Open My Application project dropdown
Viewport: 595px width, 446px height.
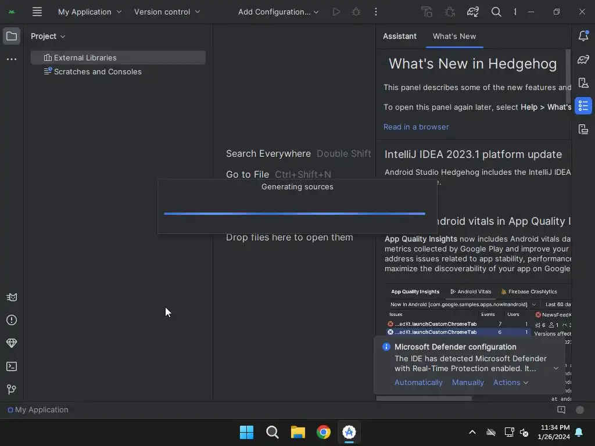point(89,12)
